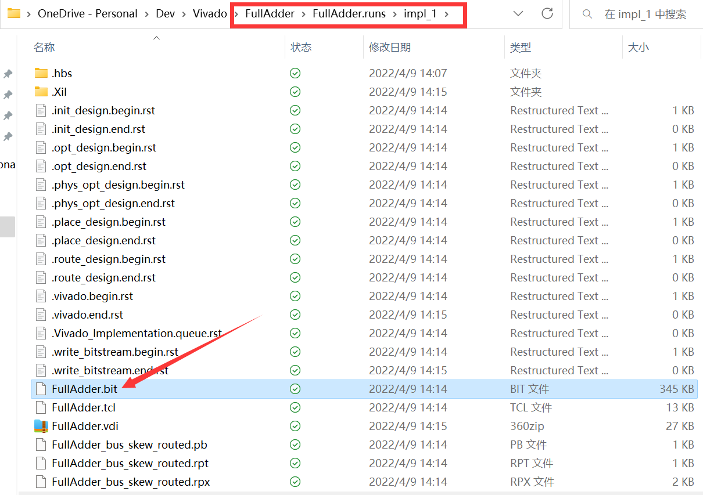Click sync status icon for FullAdder.bit
Image resolution: width=703 pixels, height=495 pixels.
point(295,389)
